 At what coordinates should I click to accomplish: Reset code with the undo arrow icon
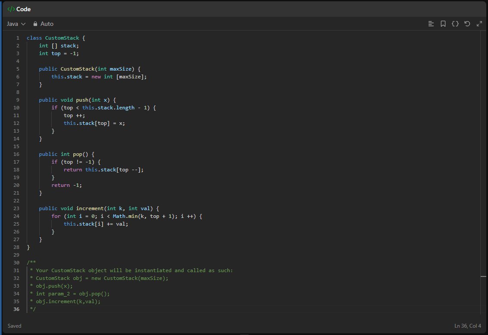(x=467, y=24)
